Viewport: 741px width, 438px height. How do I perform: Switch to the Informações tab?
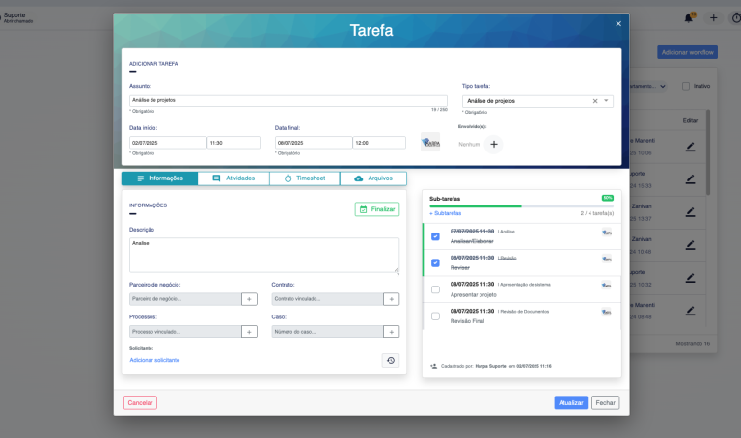pyautogui.click(x=160, y=178)
